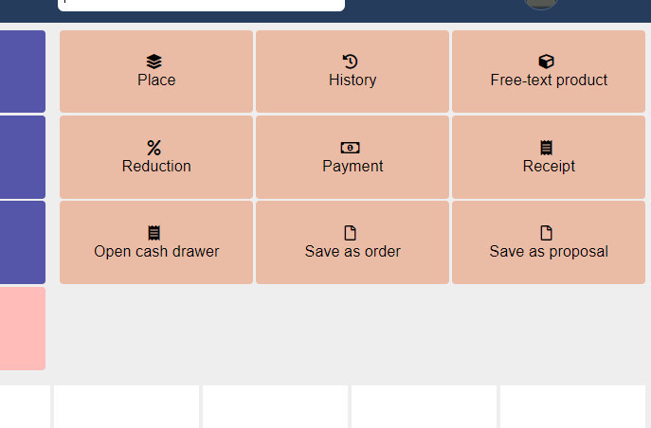
Task: Click the money bill Payment icon
Action: click(351, 148)
